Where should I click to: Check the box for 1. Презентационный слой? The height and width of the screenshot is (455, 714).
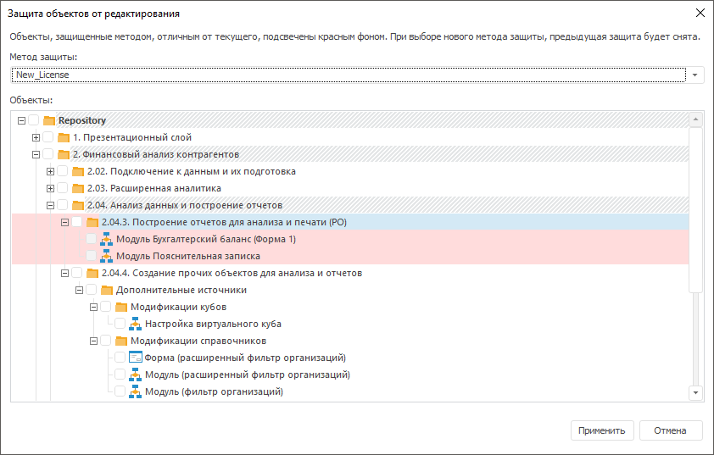[48, 137]
